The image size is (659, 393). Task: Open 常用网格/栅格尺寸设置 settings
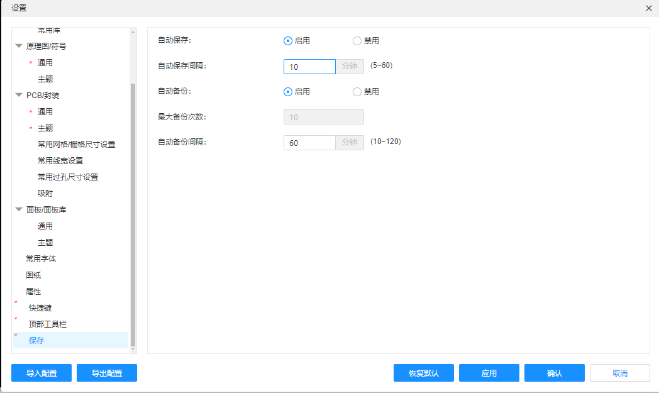point(76,144)
